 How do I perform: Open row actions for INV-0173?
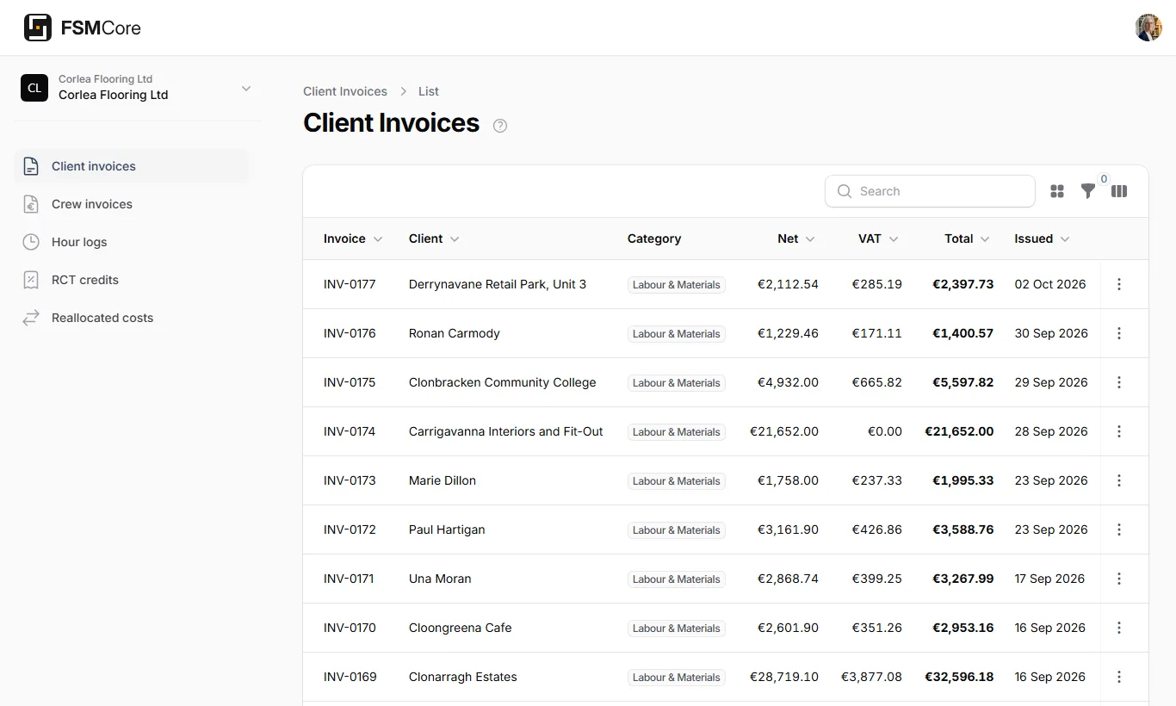coord(1119,480)
